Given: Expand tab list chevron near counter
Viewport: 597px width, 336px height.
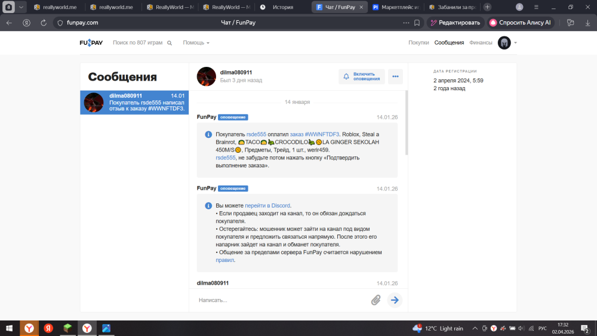Looking at the screenshot, I should (x=21, y=7).
